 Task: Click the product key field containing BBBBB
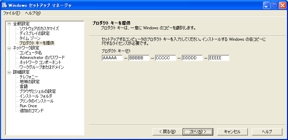coord(139,58)
